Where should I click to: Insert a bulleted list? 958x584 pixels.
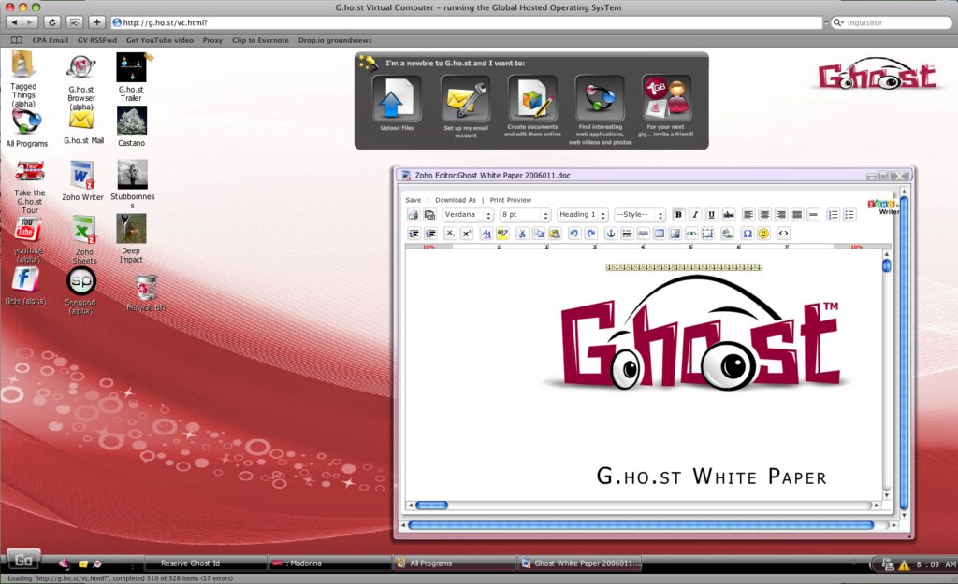(849, 215)
